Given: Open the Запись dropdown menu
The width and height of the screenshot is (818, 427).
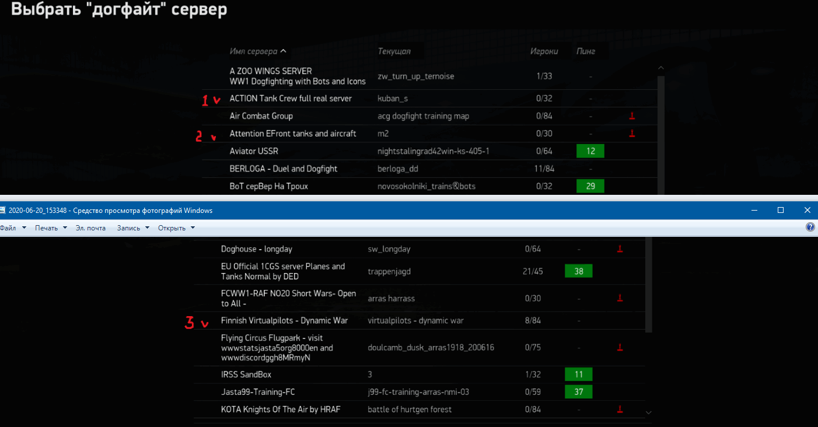Looking at the screenshot, I should 133,228.
